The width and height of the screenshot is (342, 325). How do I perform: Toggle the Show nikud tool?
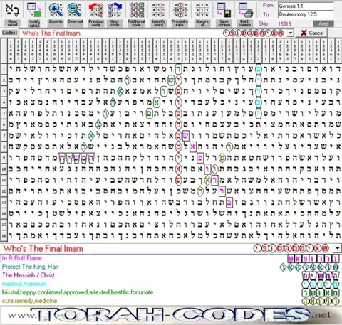click(x=12, y=14)
